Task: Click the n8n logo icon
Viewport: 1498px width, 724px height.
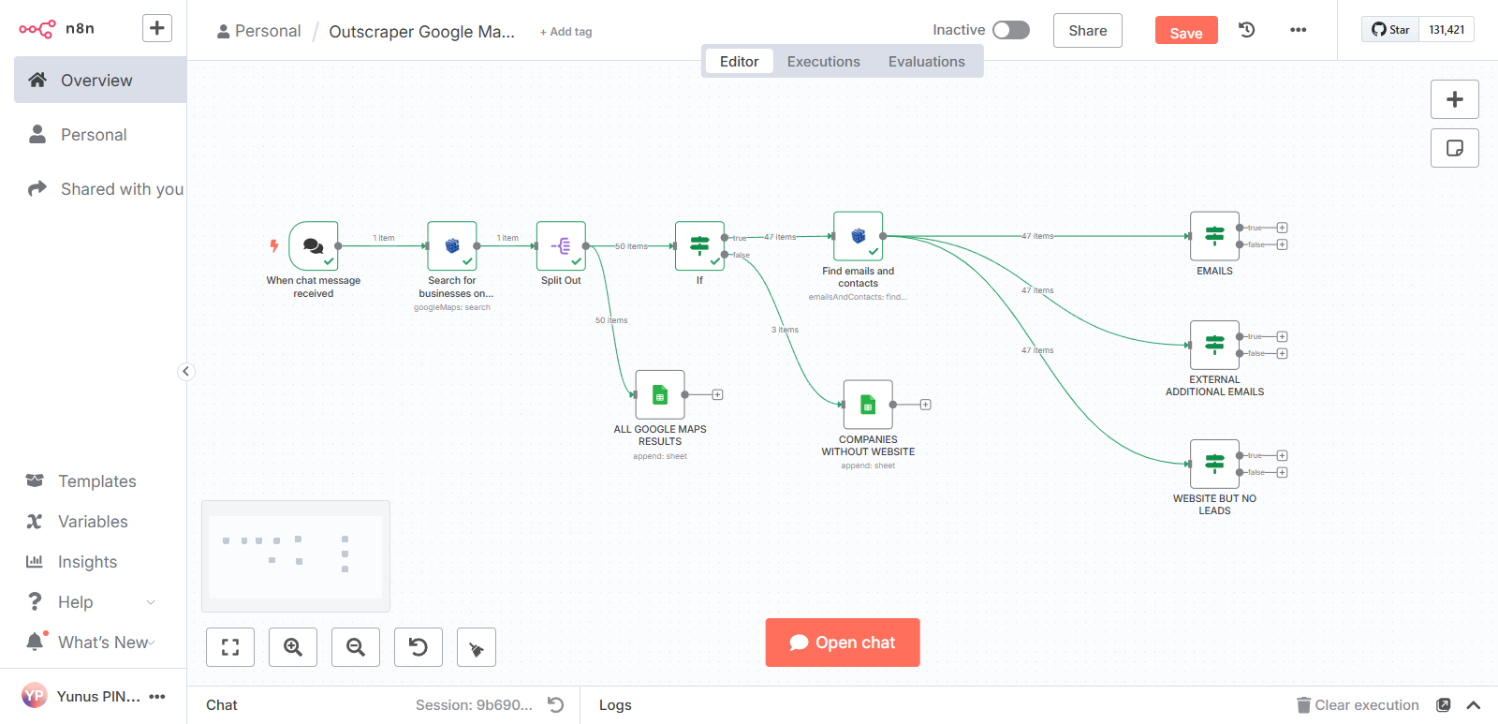Action: click(x=37, y=29)
